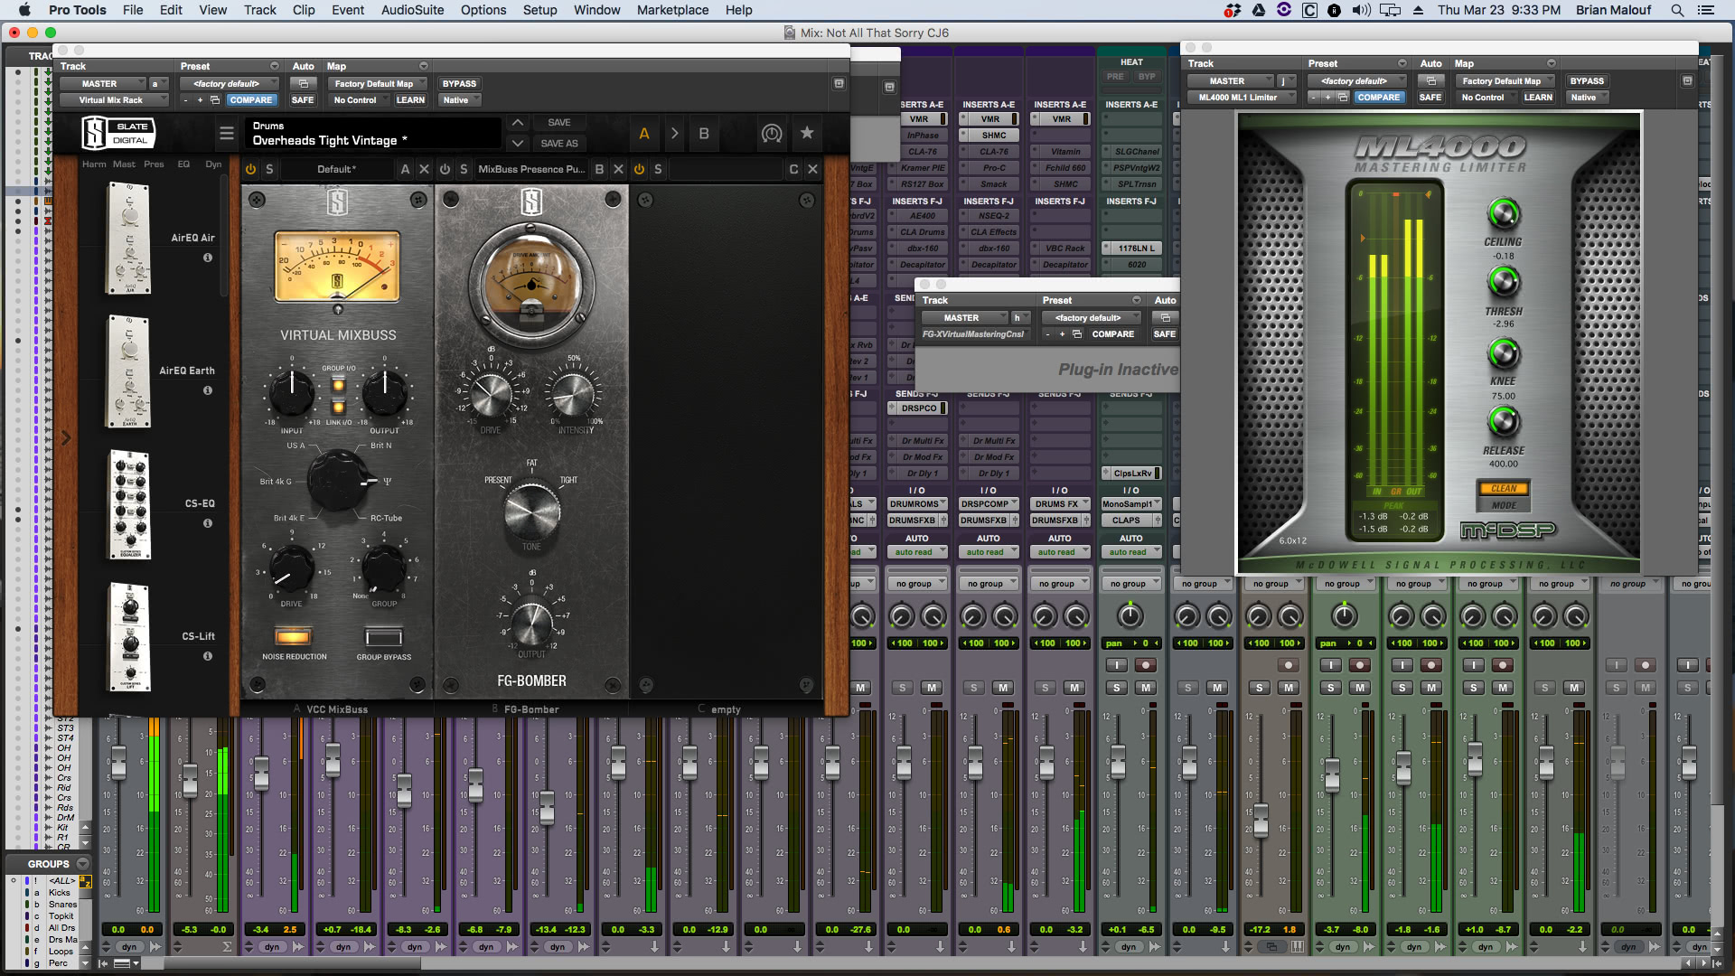Open the Marketplace menu

[672, 10]
